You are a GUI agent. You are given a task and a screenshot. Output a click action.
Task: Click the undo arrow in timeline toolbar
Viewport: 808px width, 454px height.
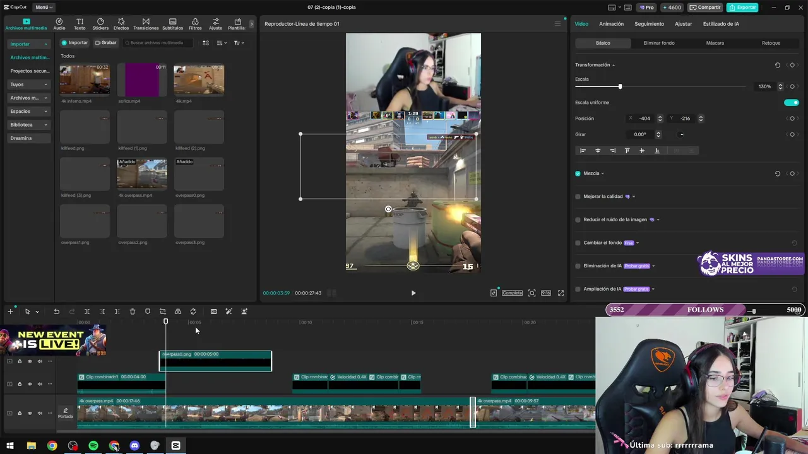pos(56,311)
